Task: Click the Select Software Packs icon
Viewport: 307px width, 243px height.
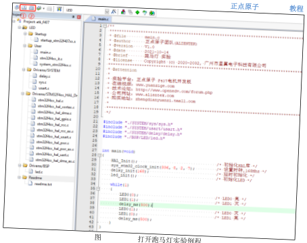Action: pyautogui.click(x=145, y=13)
